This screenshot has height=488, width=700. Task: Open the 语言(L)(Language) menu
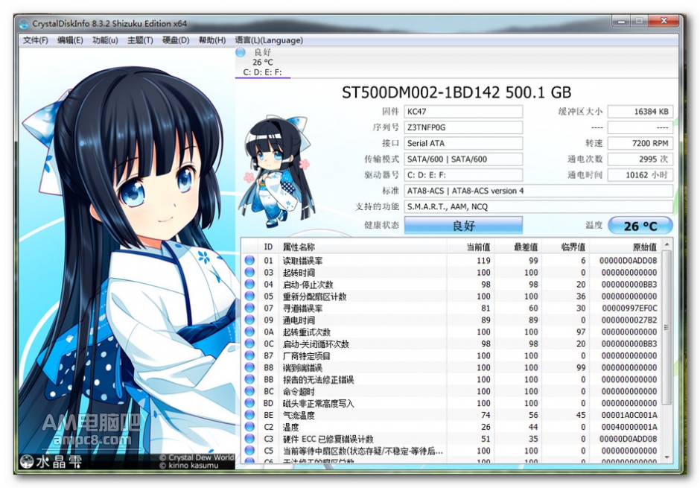click(x=269, y=40)
